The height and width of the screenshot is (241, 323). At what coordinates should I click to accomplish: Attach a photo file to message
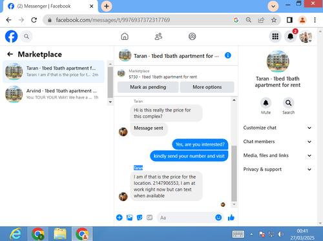129,218
